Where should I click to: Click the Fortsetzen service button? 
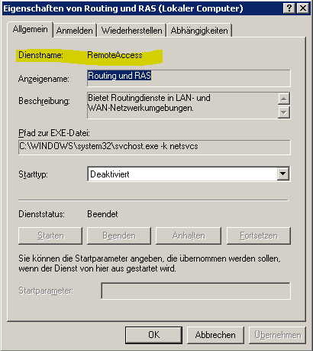click(259, 236)
